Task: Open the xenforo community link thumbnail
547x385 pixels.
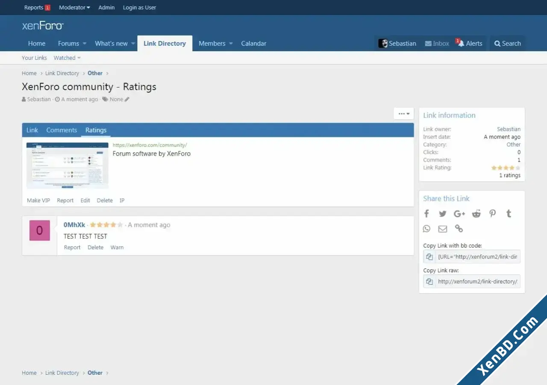Action: 68,166
